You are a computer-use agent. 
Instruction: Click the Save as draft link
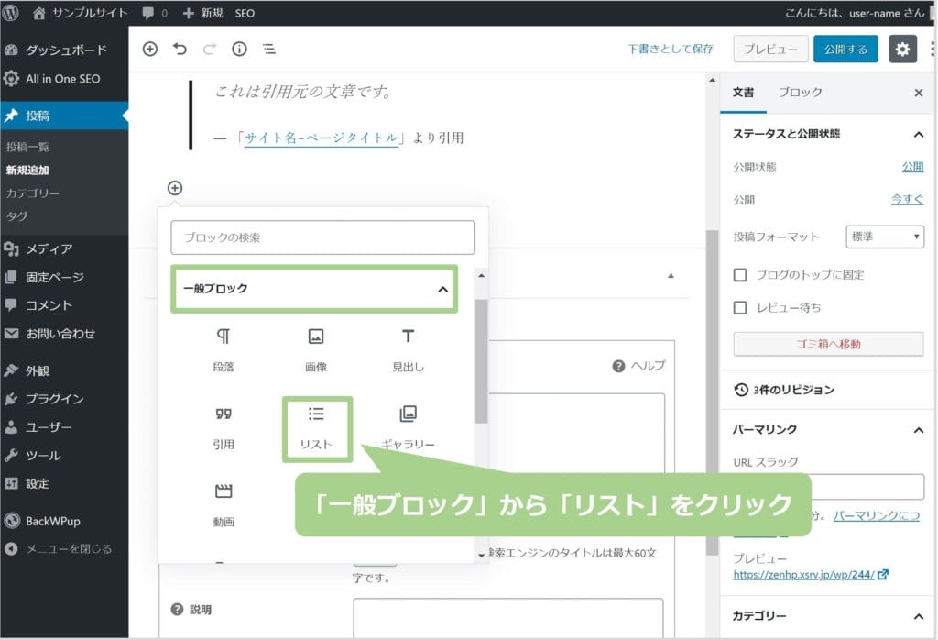(x=671, y=50)
